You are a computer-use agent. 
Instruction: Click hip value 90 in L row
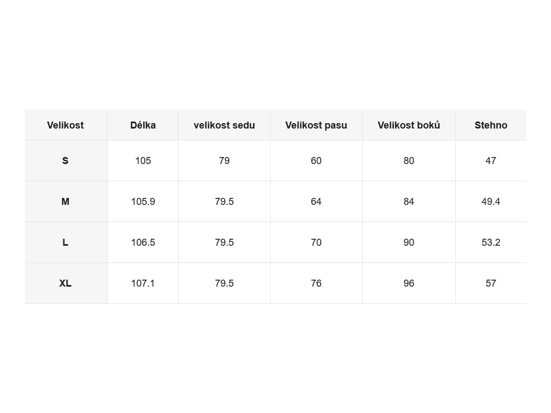pos(409,243)
